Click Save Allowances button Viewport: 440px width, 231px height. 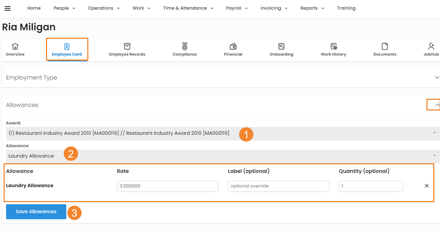tap(36, 212)
